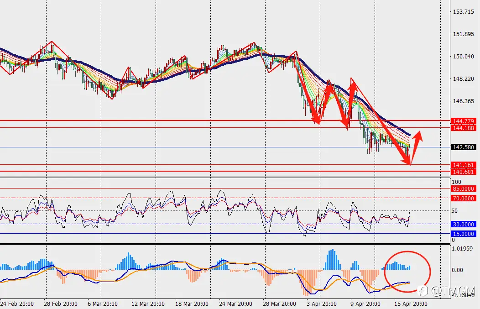Click the 144.779 resistance price label

(x=463, y=121)
